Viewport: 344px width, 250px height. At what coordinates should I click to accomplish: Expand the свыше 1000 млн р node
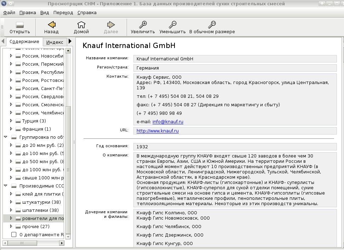click(11, 178)
